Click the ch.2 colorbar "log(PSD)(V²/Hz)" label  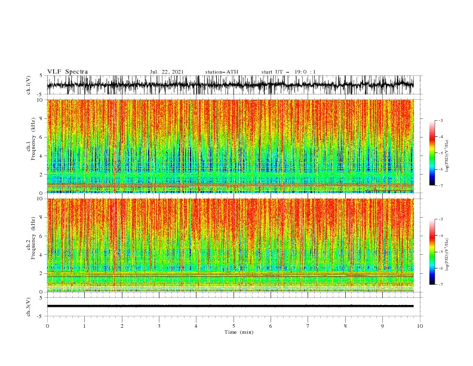[447, 254]
